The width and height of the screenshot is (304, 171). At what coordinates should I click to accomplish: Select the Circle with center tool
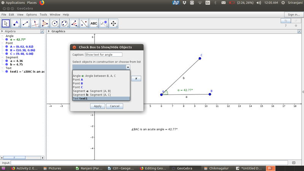(55, 23)
